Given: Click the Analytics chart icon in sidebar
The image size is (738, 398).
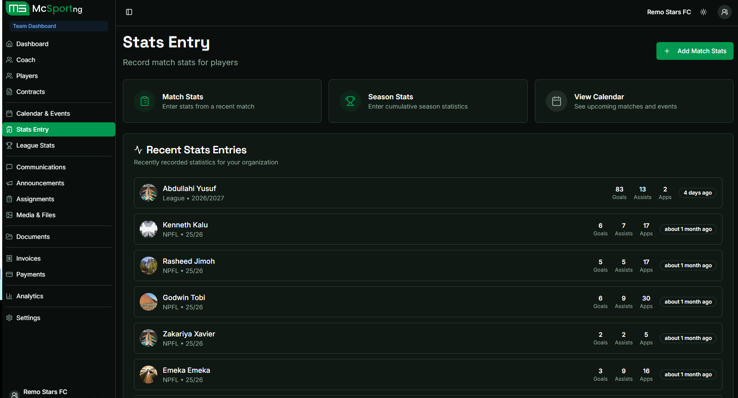Looking at the screenshot, I should (9, 296).
